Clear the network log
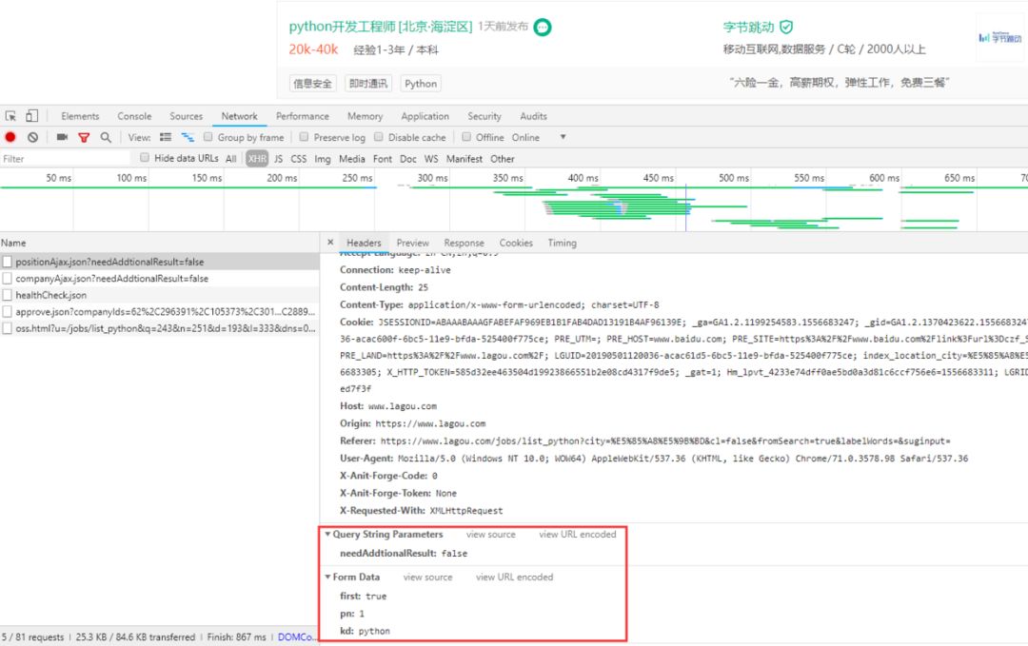Screen dimensions: 1028x646 [x=31, y=138]
